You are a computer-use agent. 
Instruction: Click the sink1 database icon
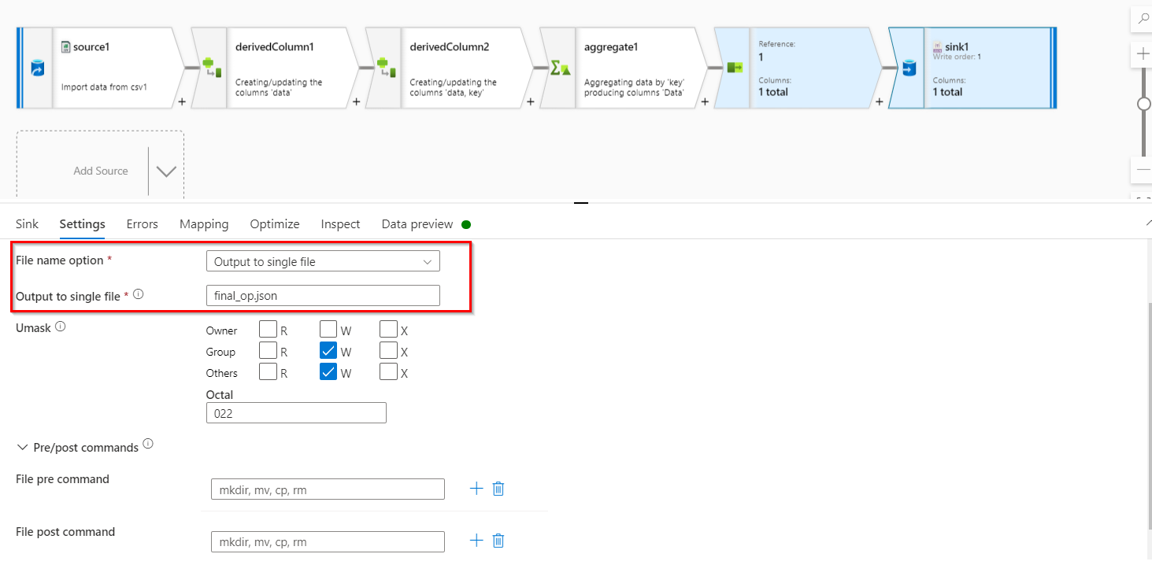click(909, 68)
